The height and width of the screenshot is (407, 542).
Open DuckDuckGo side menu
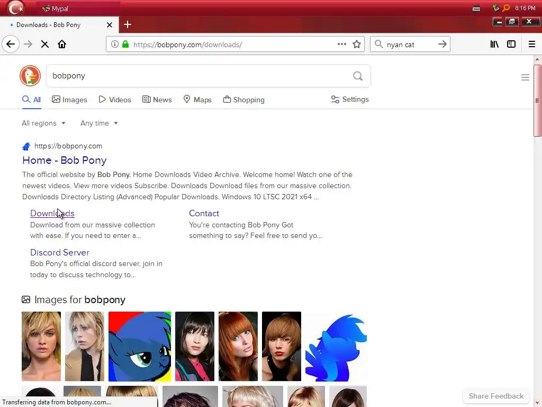pos(525,77)
